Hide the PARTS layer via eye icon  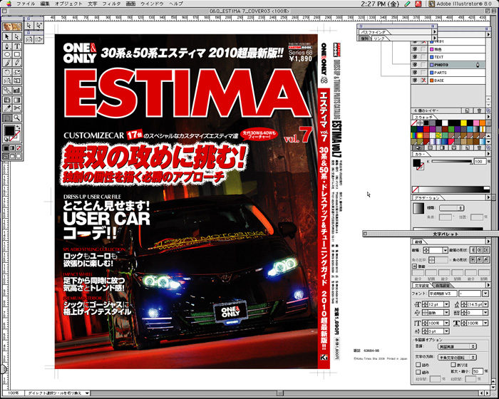415,73
